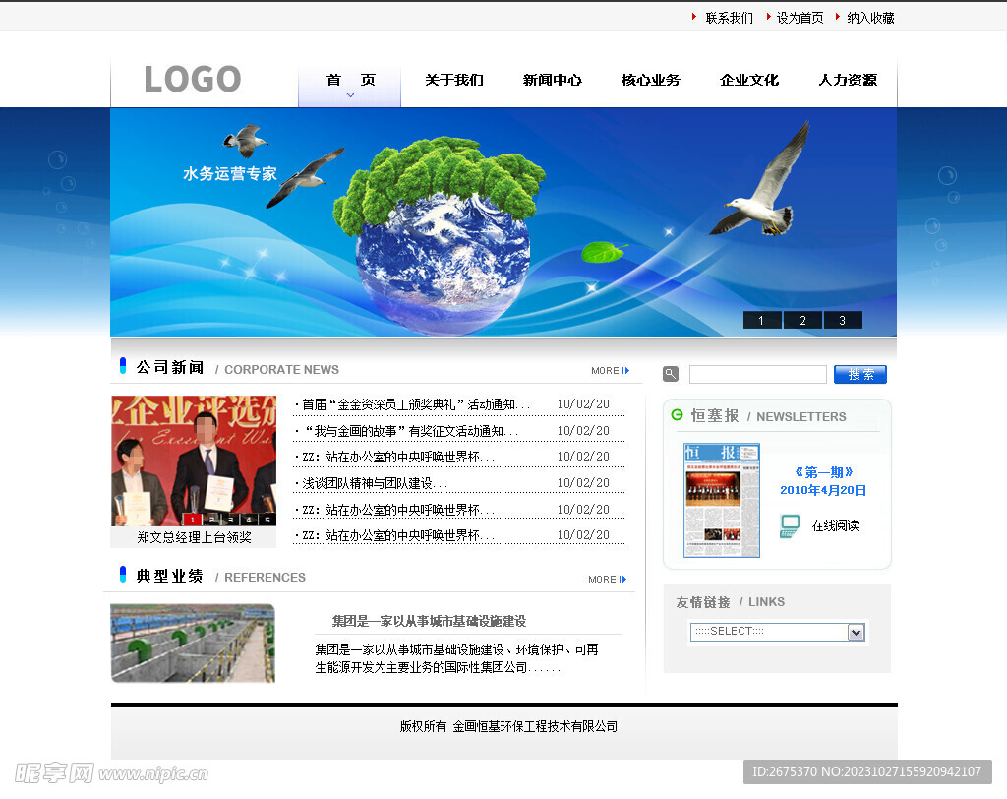Click the MORE arrow icon in References section

626,579
